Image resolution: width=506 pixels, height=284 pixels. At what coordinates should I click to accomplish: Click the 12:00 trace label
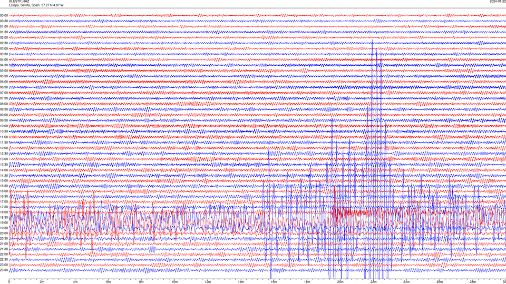click(4, 148)
